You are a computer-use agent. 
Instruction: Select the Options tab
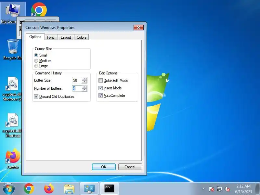tap(35, 37)
